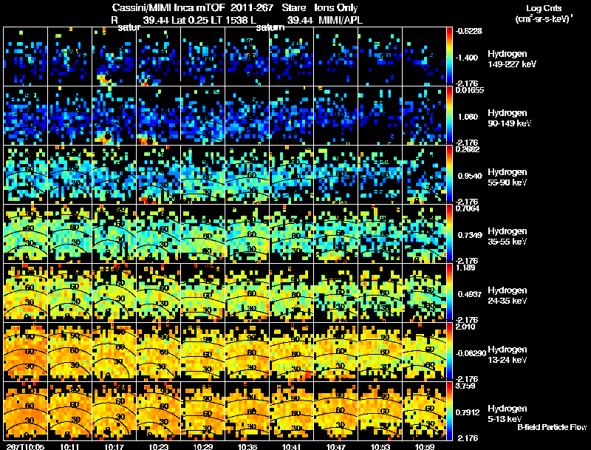Click the "10:59" time axis label
Viewport: 591px width, 450px height.
click(x=424, y=446)
